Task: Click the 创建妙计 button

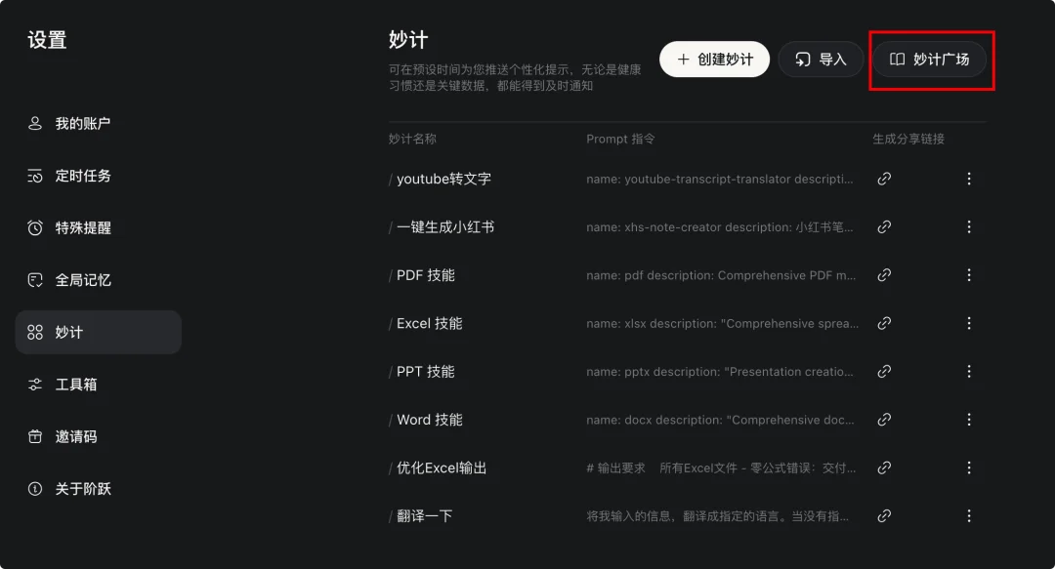Action: point(714,60)
